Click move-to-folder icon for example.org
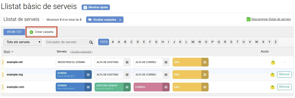This screenshot has width=295, height=98. 273,75
